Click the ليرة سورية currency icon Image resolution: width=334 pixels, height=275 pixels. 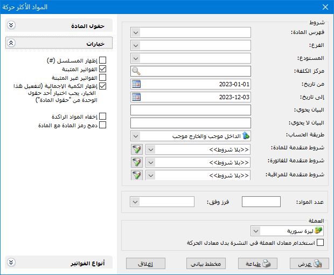pos(318,231)
